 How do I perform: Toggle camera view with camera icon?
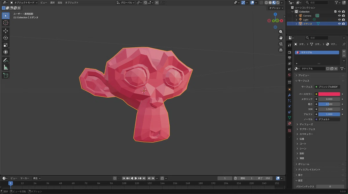[x=281, y=44]
